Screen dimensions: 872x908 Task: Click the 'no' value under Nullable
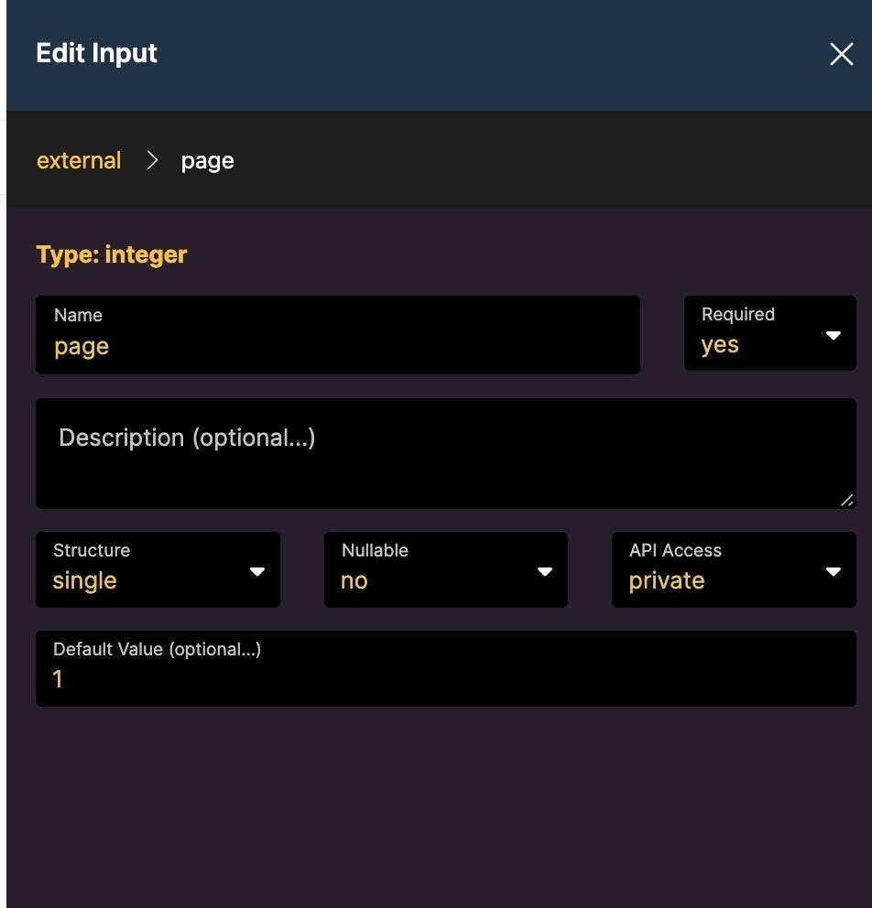click(354, 581)
